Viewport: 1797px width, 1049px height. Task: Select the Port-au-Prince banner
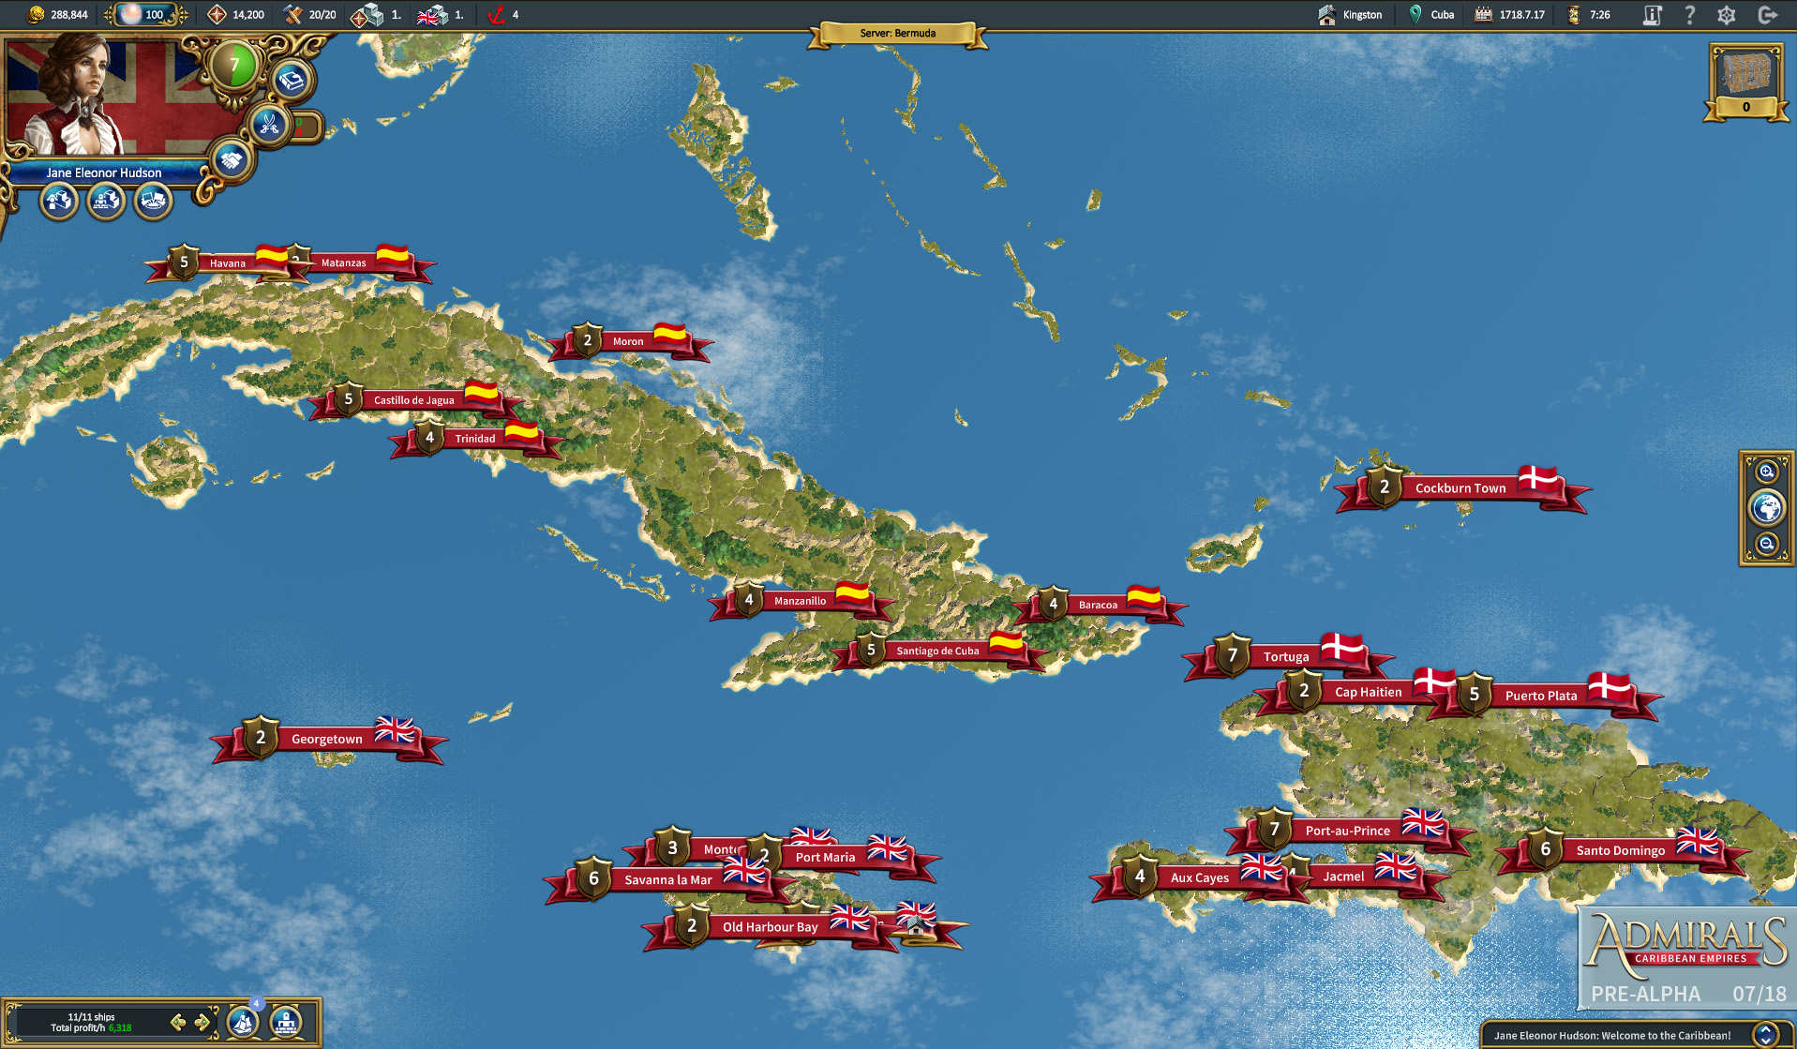pyautogui.click(x=1348, y=831)
